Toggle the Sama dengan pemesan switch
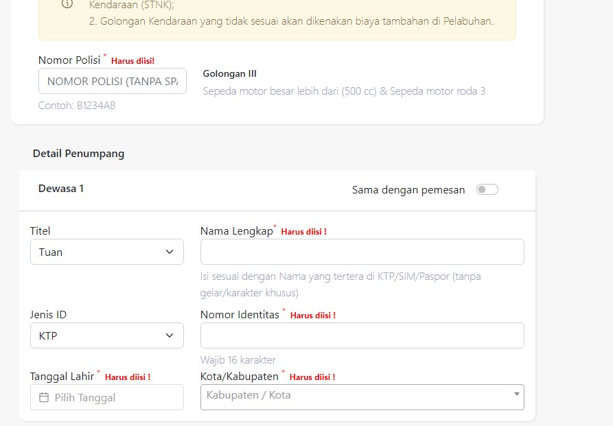This screenshot has width=613, height=426. pyautogui.click(x=487, y=189)
